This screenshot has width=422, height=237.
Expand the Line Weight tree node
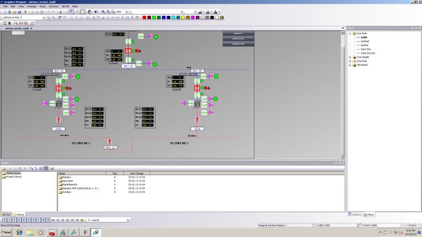(350, 57)
